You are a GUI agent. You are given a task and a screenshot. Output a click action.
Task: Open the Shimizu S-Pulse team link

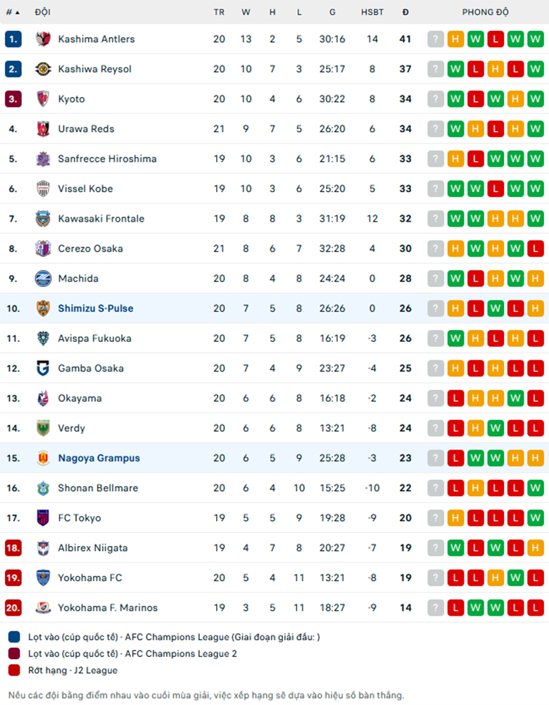click(x=96, y=308)
